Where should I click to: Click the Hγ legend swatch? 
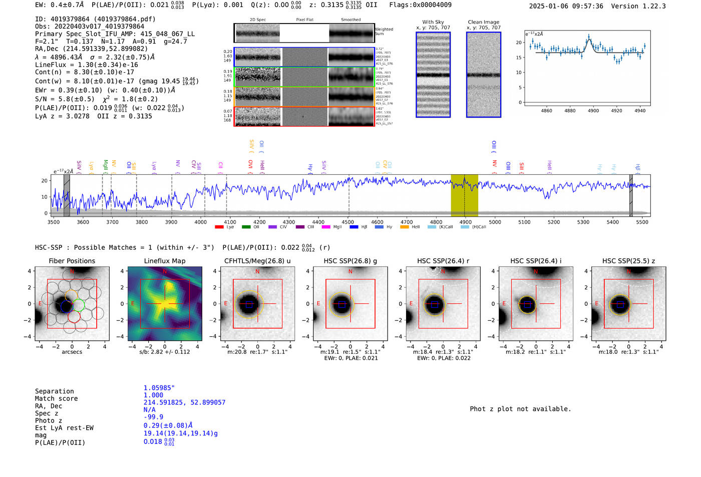(x=379, y=227)
